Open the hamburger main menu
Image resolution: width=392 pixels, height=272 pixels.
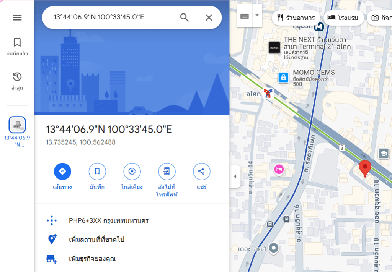(17, 18)
